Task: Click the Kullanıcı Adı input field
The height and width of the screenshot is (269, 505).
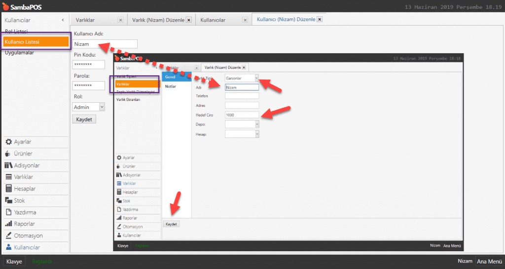Action: (105, 44)
